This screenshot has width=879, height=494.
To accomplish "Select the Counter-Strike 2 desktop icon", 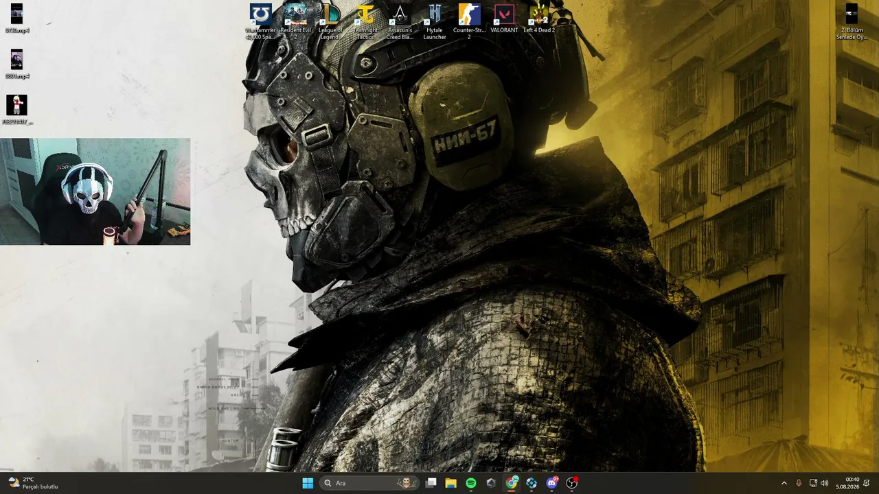I will (x=469, y=22).
